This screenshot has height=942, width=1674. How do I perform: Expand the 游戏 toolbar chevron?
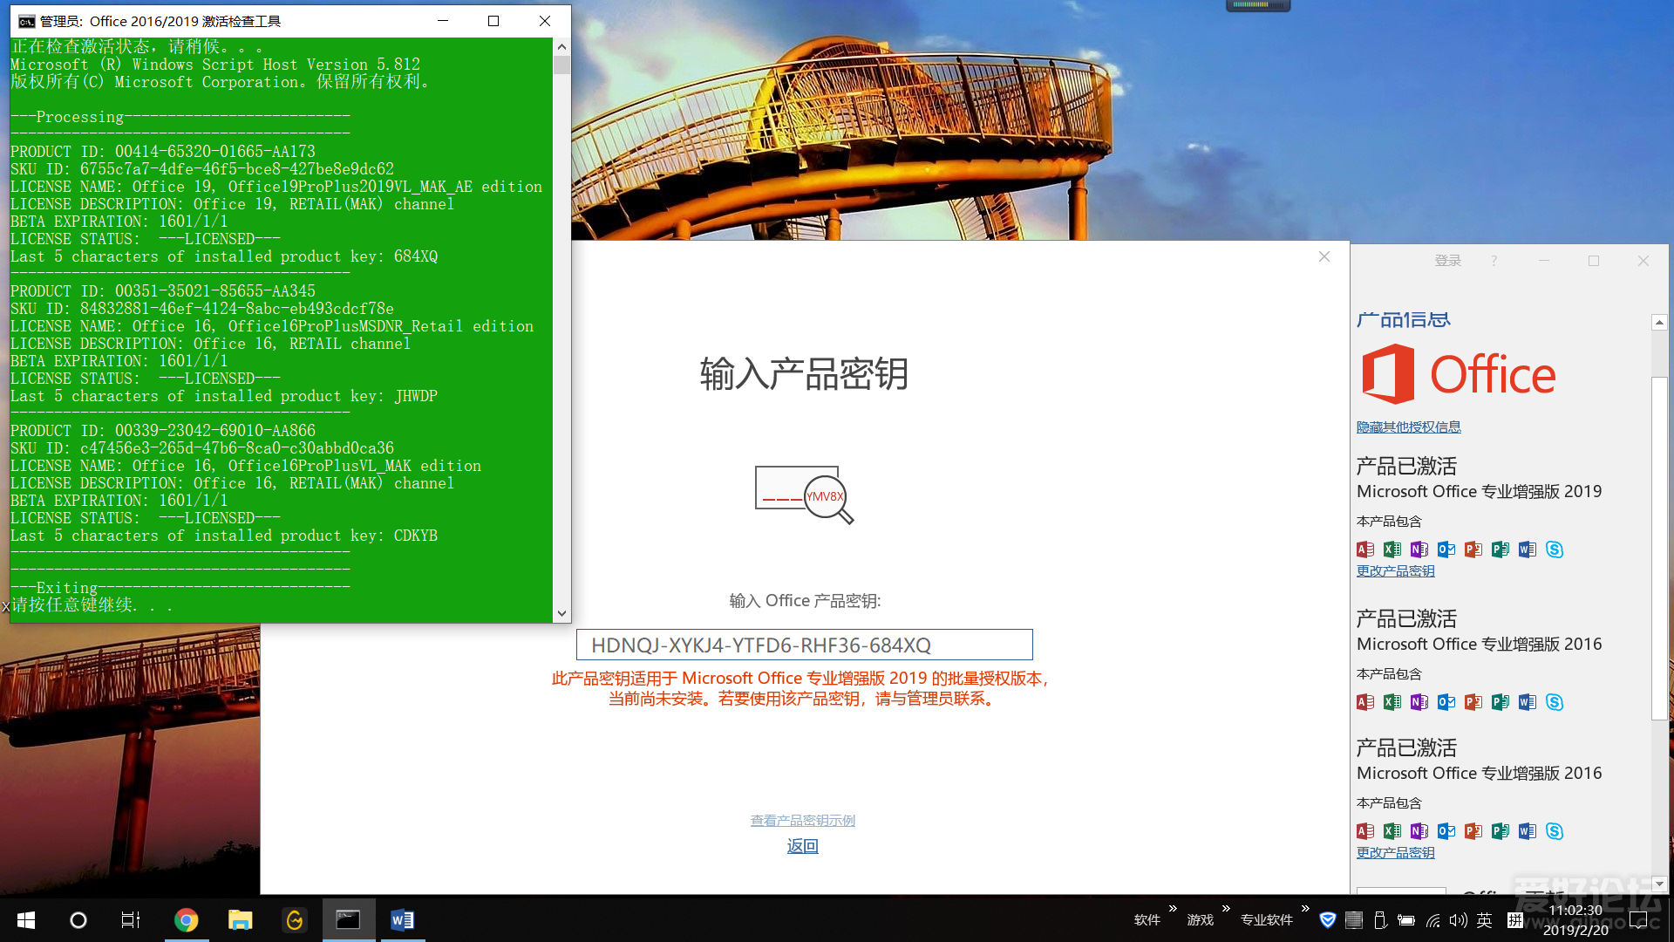pos(1225,909)
